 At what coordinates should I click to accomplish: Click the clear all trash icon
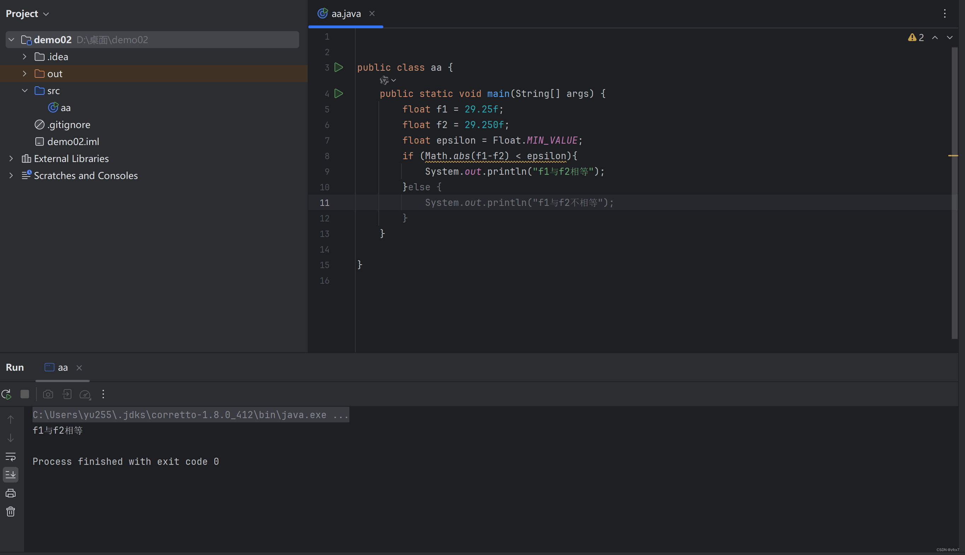click(11, 511)
